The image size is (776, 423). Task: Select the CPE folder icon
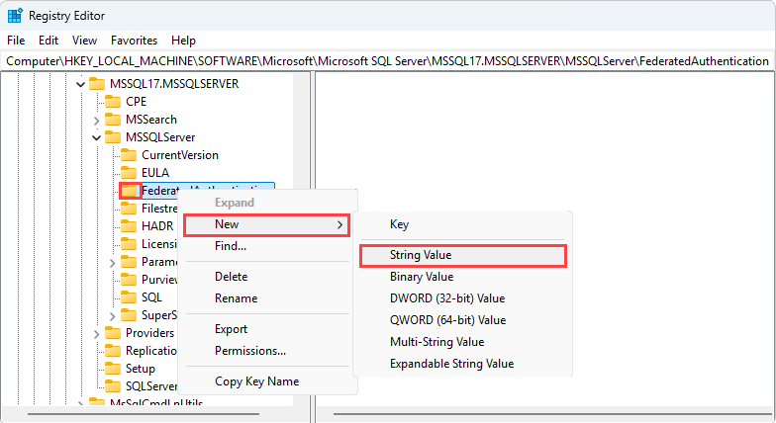112,102
